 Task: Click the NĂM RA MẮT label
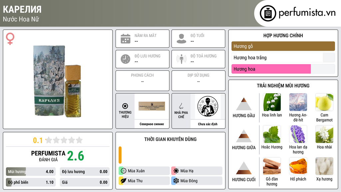coord(146,35)
